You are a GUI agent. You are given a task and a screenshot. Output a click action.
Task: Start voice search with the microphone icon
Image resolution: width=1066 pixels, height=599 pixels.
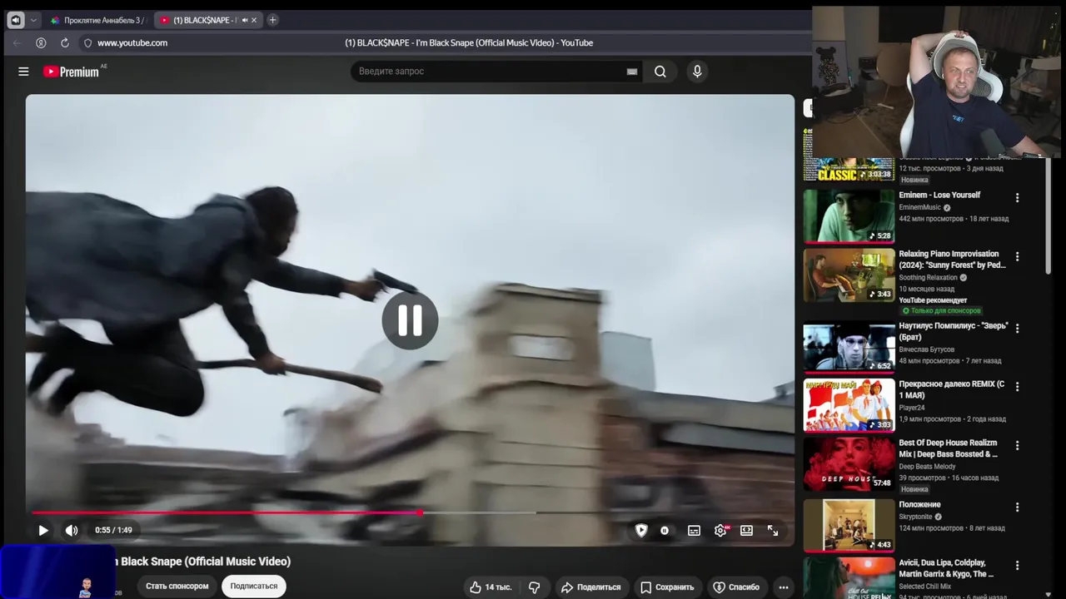[697, 72]
